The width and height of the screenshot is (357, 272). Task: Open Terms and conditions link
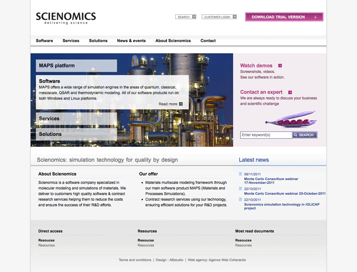135,260
